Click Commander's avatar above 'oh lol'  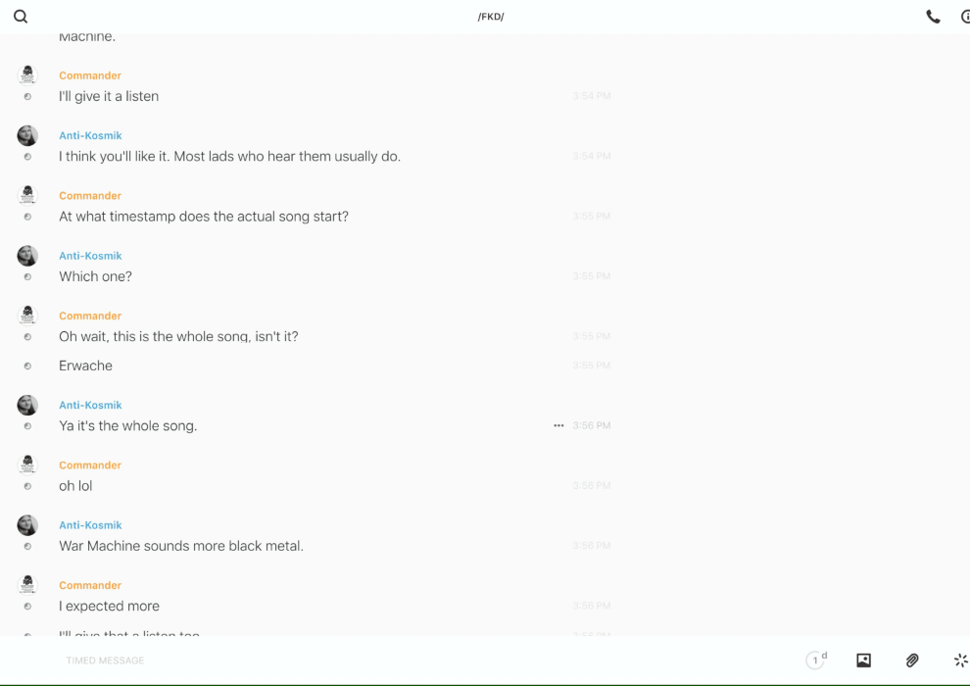coord(27,465)
